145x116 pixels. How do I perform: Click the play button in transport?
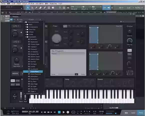(64, 112)
